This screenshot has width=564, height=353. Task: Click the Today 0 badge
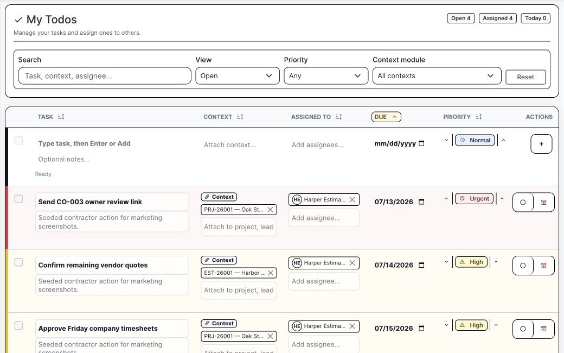pos(536,18)
